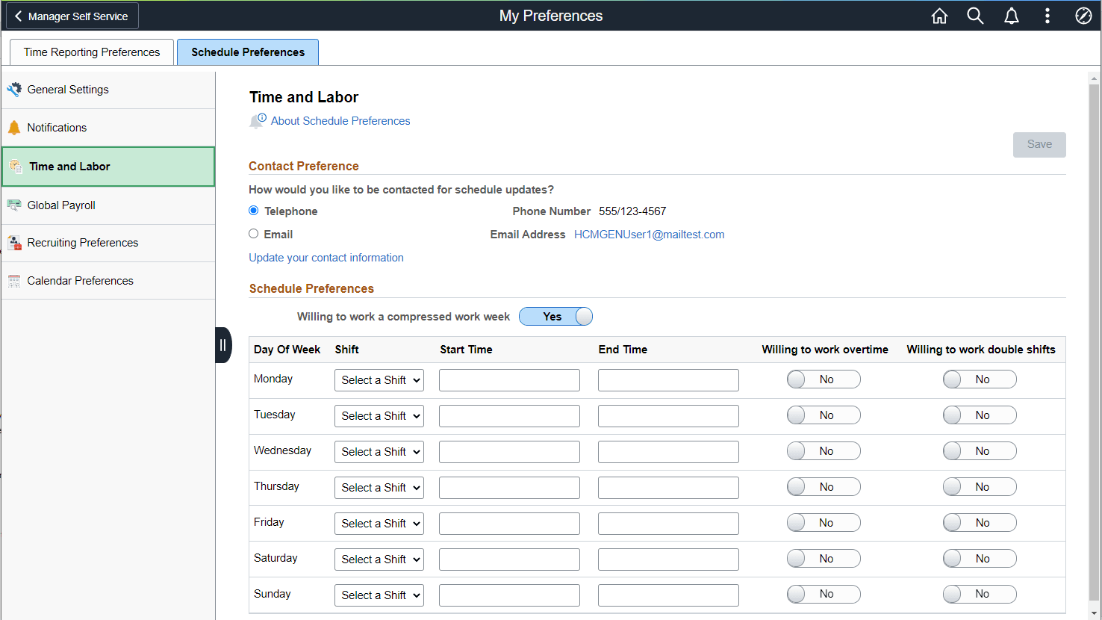Open Global Payroll preferences icon
The image size is (1102, 620).
point(14,205)
